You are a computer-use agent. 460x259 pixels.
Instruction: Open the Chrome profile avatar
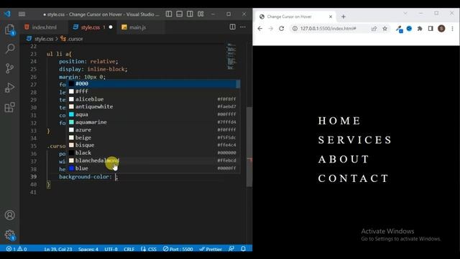tap(441, 29)
